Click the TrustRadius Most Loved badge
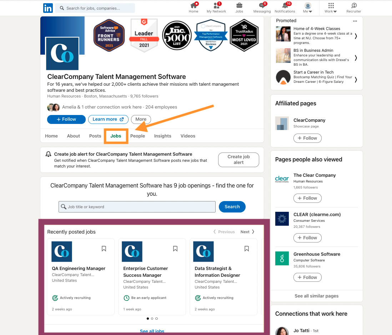Viewport: 392px width, 335px height. click(x=244, y=35)
